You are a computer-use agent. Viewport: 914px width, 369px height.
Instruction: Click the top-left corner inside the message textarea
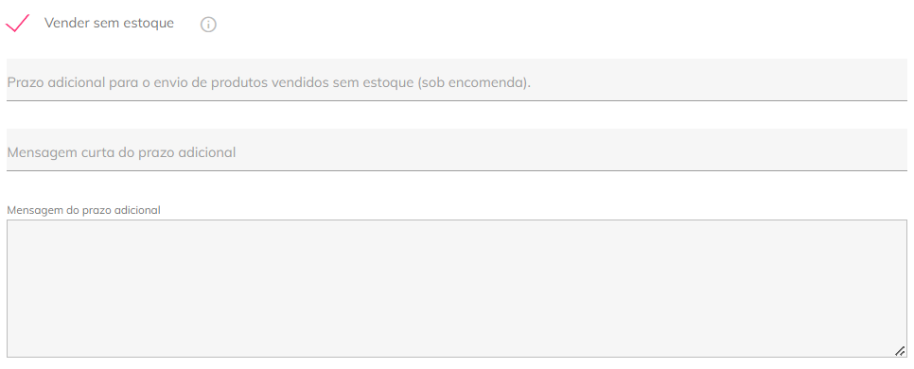tap(13, 226)
